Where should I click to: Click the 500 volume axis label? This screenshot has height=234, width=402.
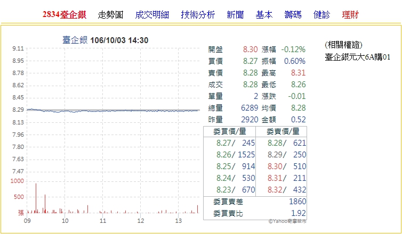tap(19, 197)
